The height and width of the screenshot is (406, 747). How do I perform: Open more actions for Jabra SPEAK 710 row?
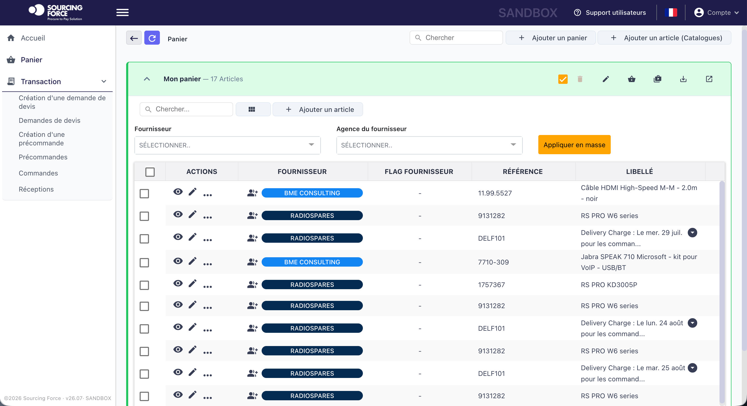point(208,264)
